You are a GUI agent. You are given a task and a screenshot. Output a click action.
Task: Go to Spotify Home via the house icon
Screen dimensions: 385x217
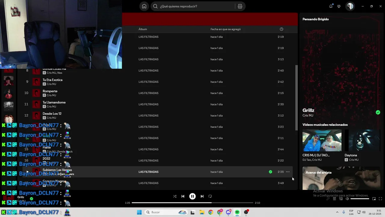pyautogui.click(x=144, y=6)
